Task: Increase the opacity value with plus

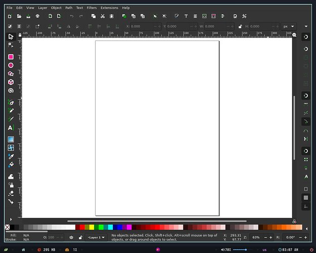Action: [x=62, y=237]
